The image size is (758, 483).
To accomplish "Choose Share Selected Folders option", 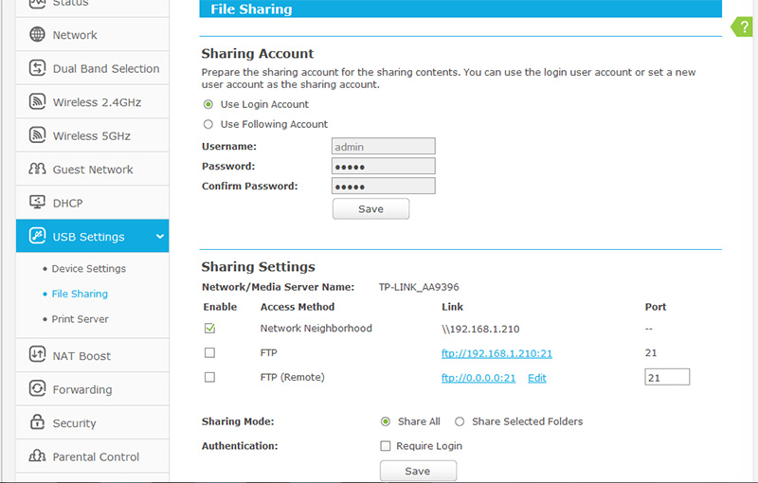I will pyautogui.click(x=460, y=421).
